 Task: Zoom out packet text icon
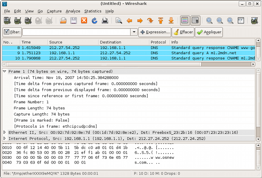point(220,21)
